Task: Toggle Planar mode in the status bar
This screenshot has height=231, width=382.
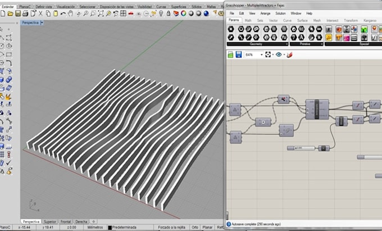Action: 207,227
